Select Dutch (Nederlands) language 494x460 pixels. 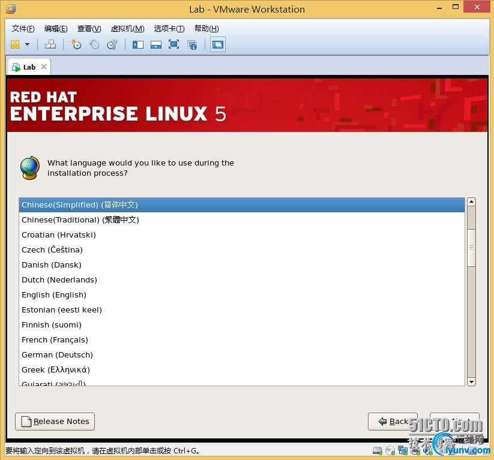[242, 280]
